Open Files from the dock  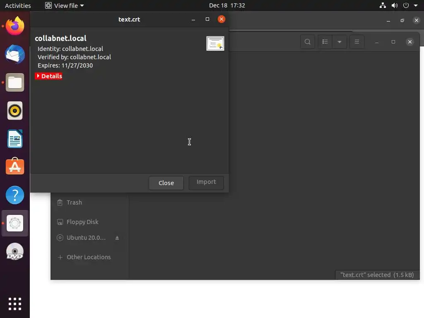point(15,82)
